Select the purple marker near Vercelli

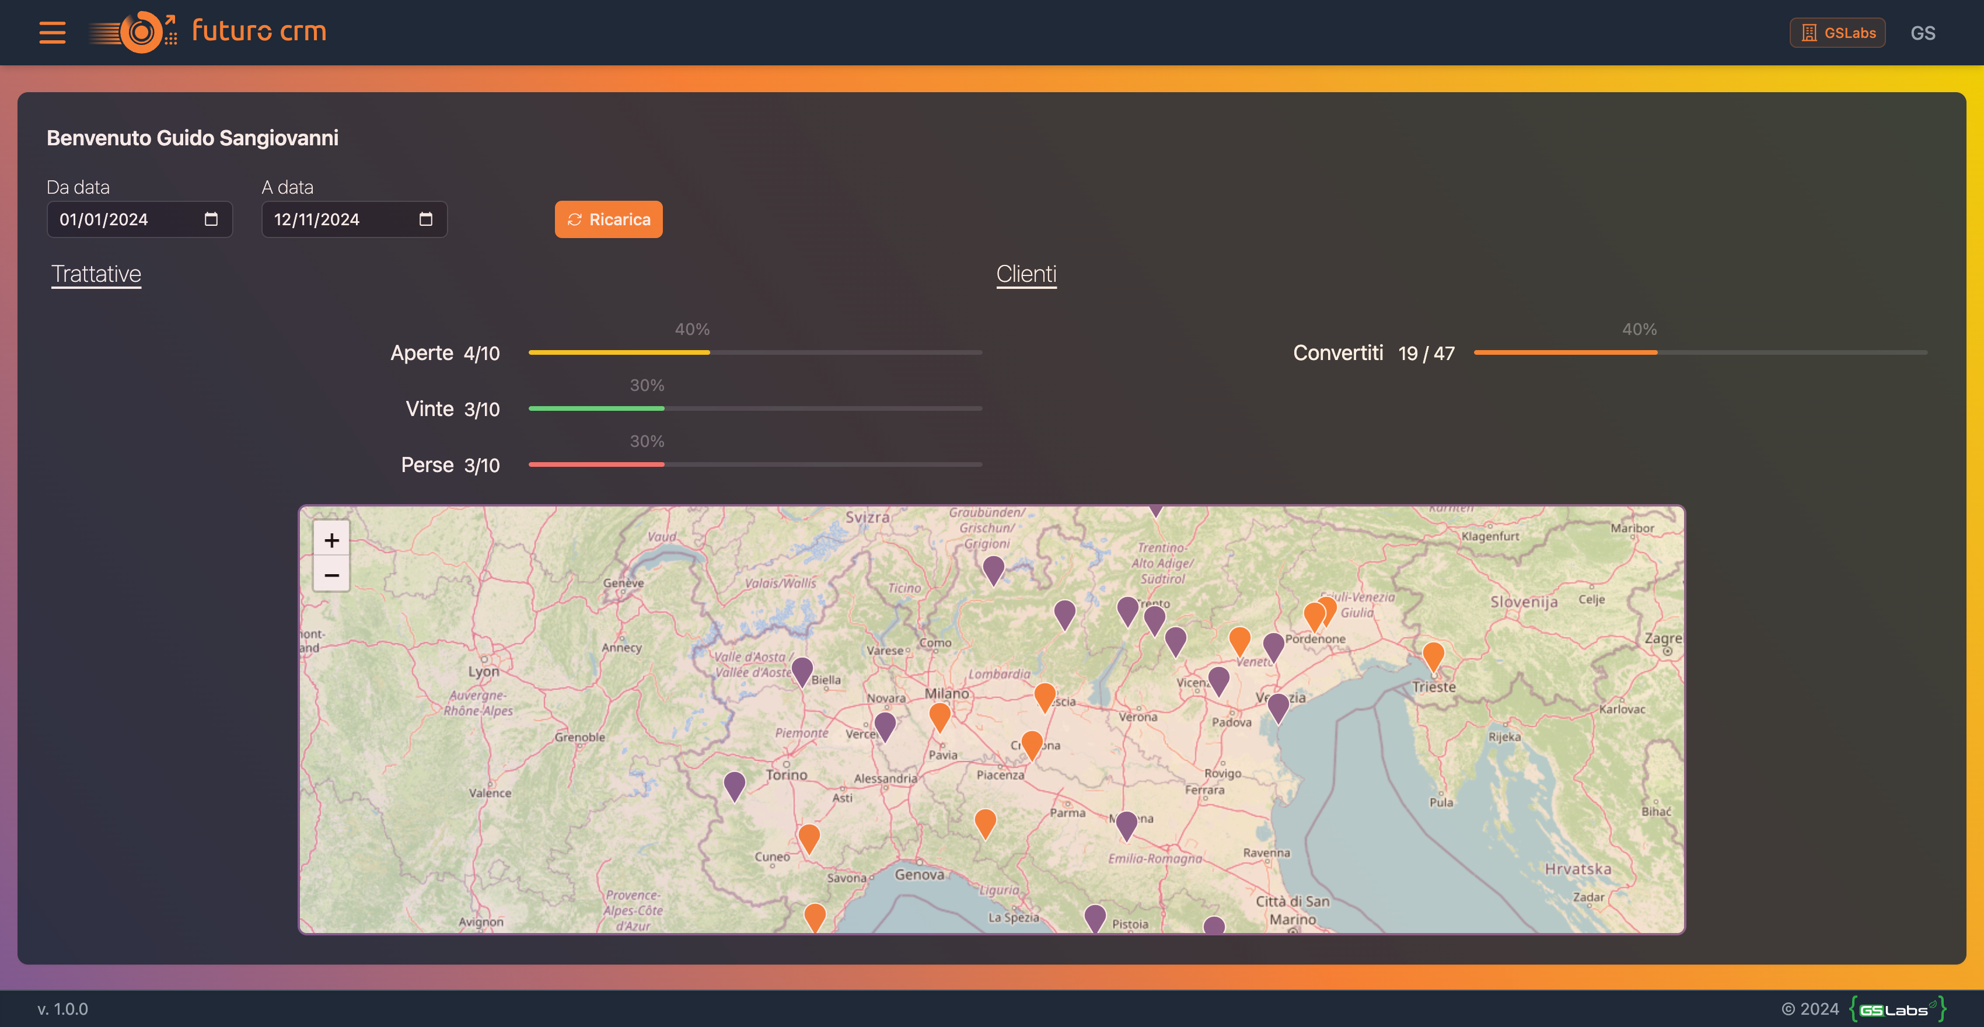click(885, 726)
